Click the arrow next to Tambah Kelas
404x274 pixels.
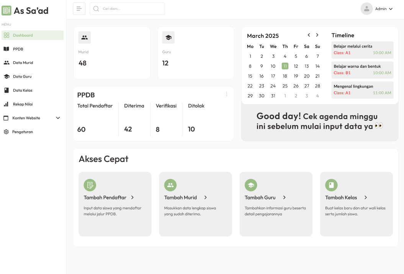(x=366, y=197)
